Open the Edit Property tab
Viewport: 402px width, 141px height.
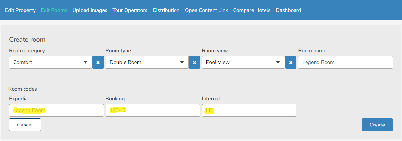coord(20,10)
